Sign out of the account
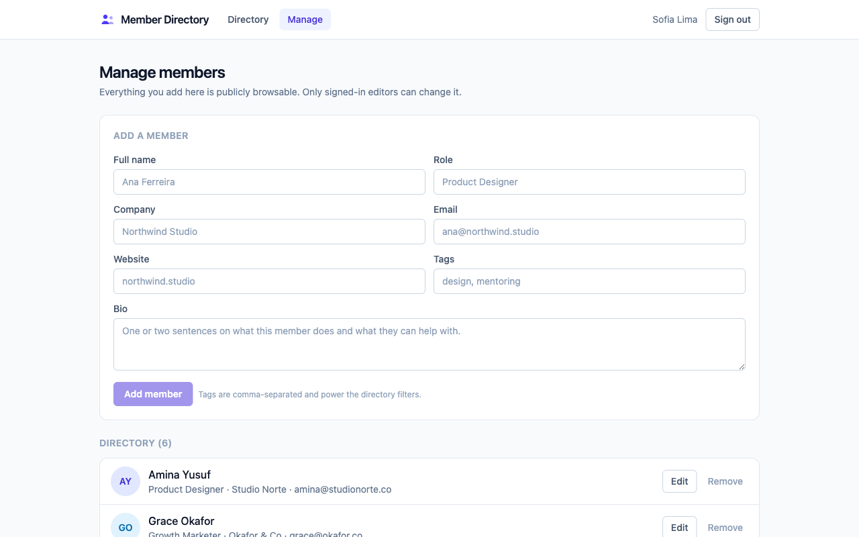 pyautogui.click(x=732, y=19)
